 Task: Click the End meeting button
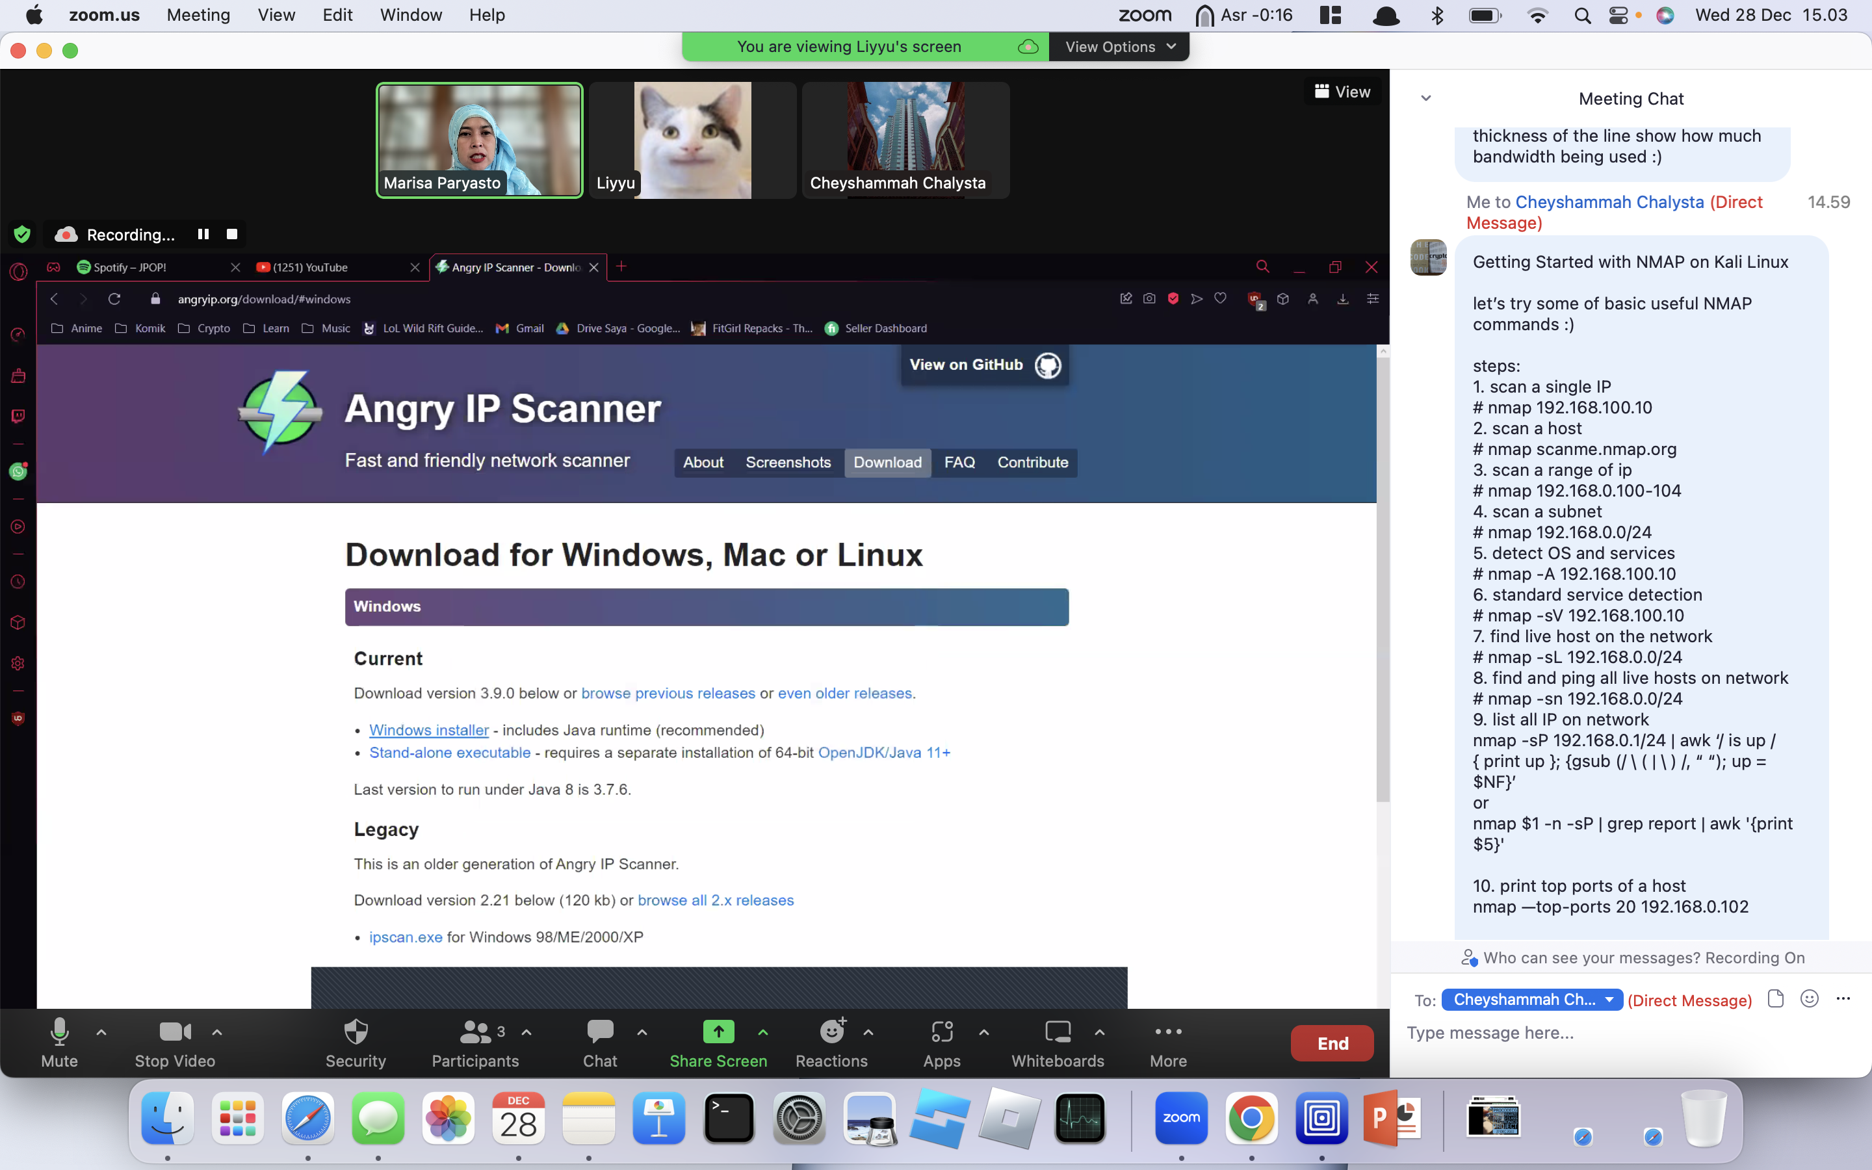[x=1332, y=1043]
